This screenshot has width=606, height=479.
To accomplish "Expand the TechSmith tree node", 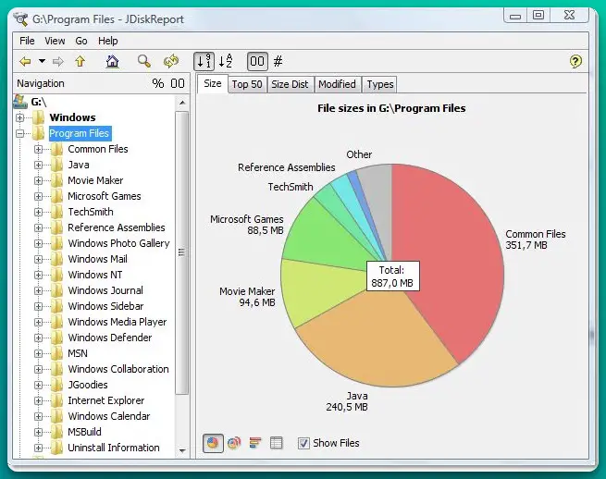I will pos(38,212).
